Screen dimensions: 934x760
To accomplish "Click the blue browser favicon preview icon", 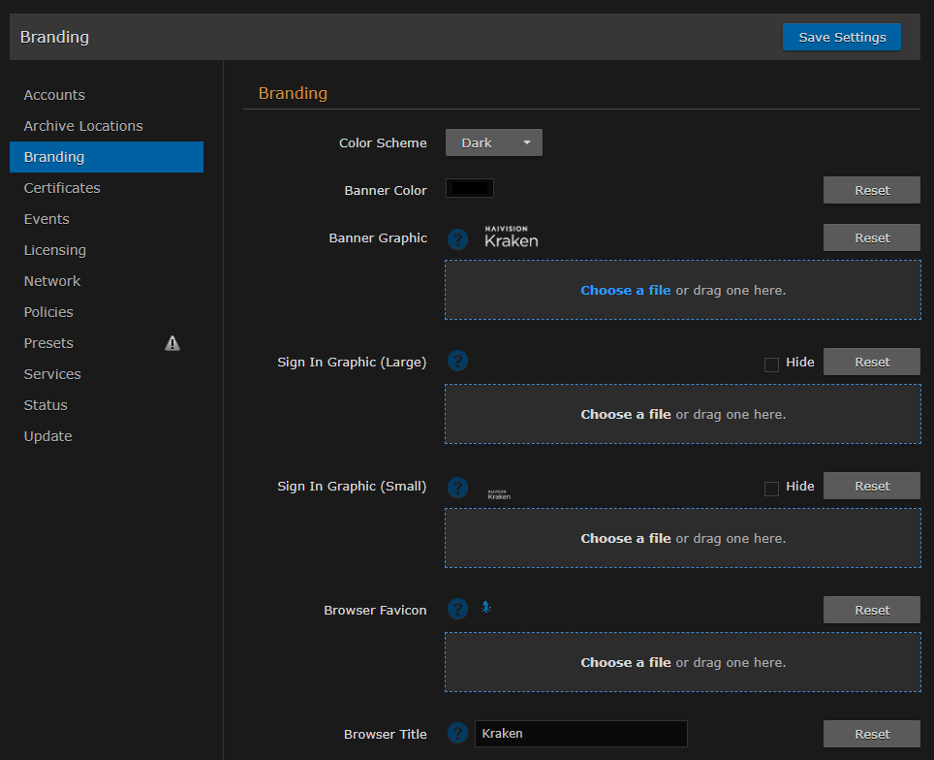I will 487,609.
